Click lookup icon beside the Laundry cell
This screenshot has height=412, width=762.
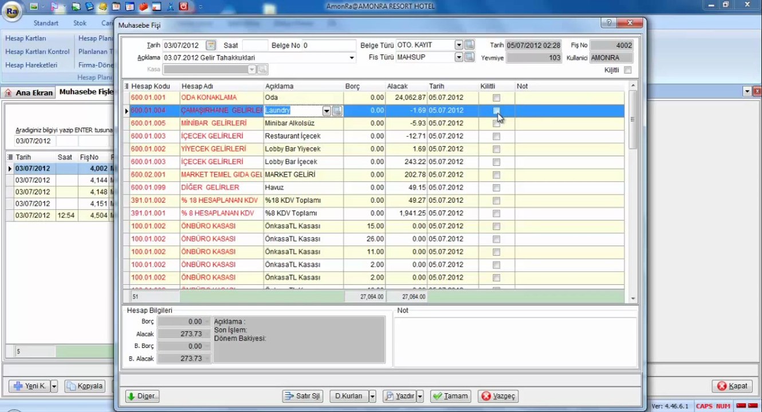(x=337, y=110)
